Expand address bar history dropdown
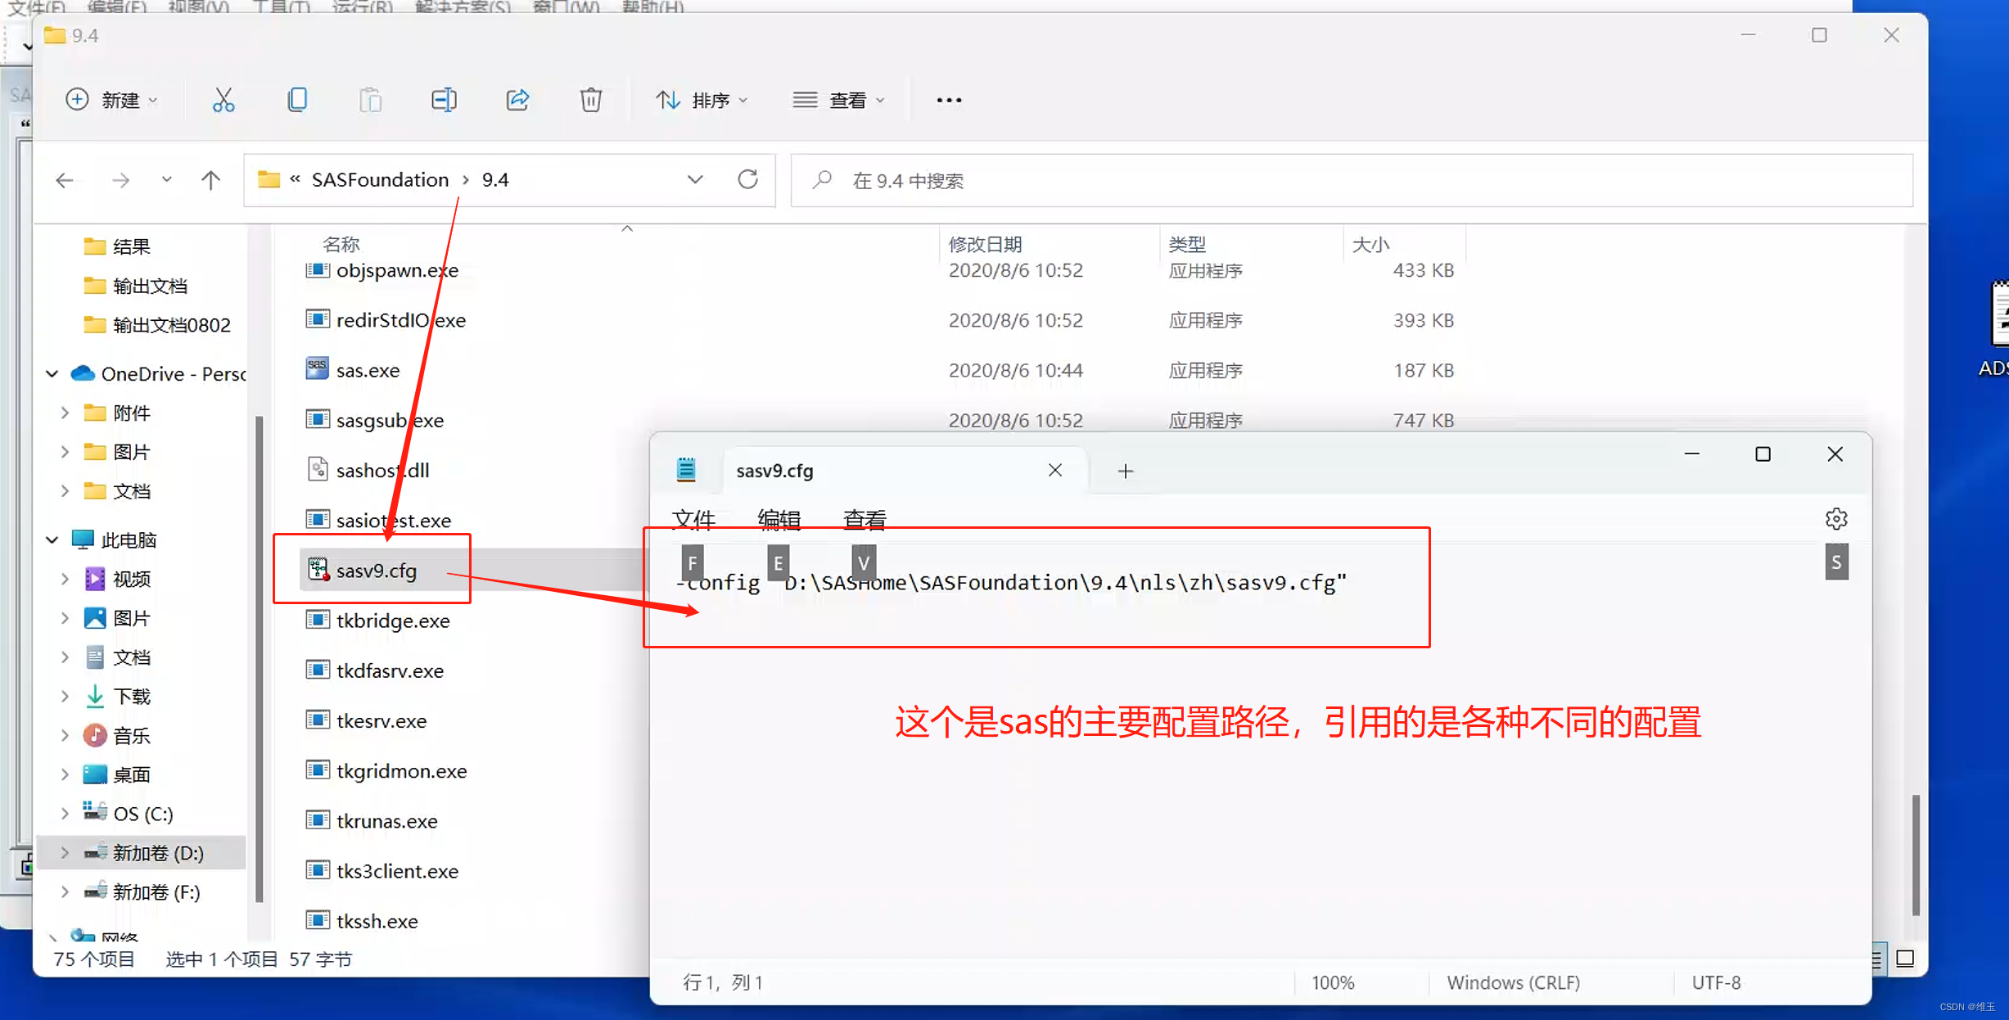The image size is (2009, 1020). [x=695, y=179]
